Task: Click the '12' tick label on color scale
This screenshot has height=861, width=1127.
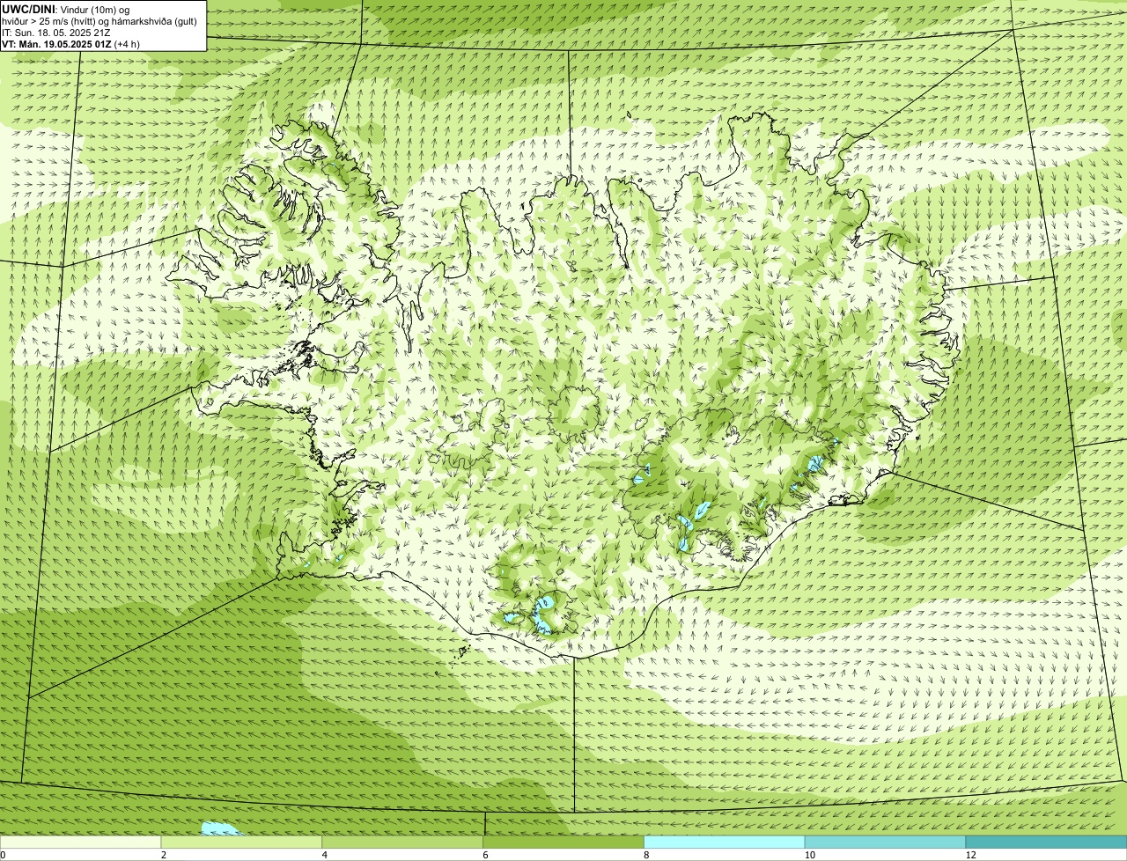Action: click(x=970, y=855)
